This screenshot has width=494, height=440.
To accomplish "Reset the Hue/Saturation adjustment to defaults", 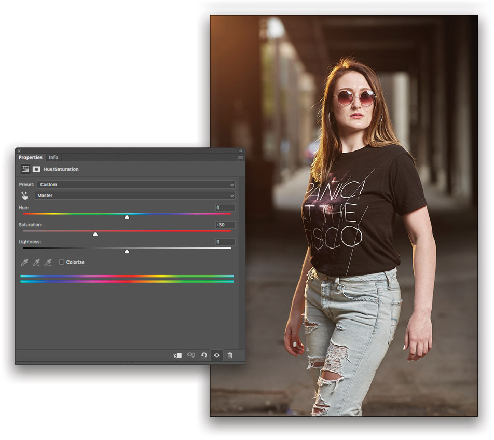I will coord(204,355).
